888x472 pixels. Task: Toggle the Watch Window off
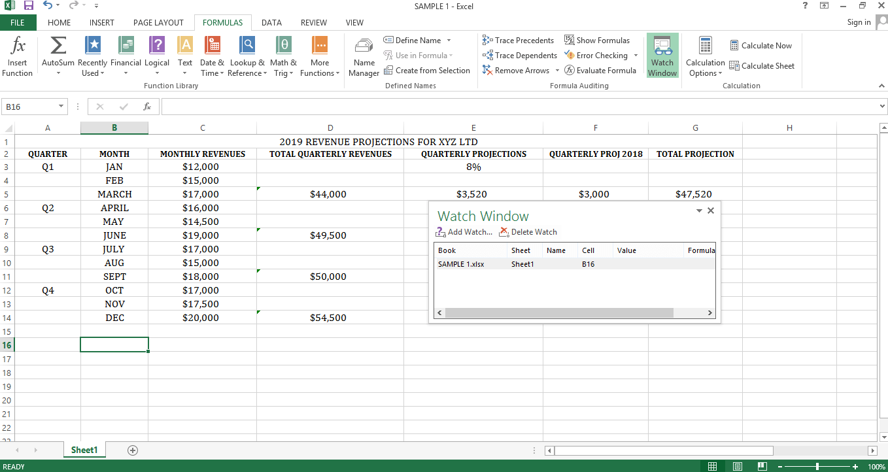click(x=662, y=55)
